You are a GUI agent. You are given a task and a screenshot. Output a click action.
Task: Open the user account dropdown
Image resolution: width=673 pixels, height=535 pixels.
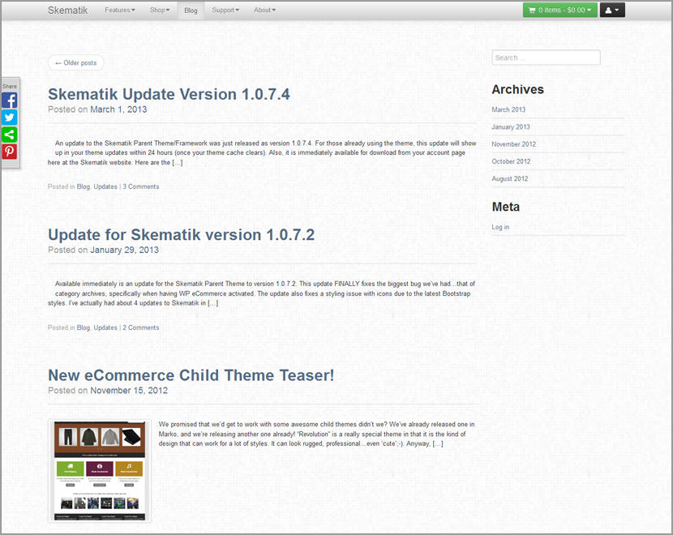point(612,10)
